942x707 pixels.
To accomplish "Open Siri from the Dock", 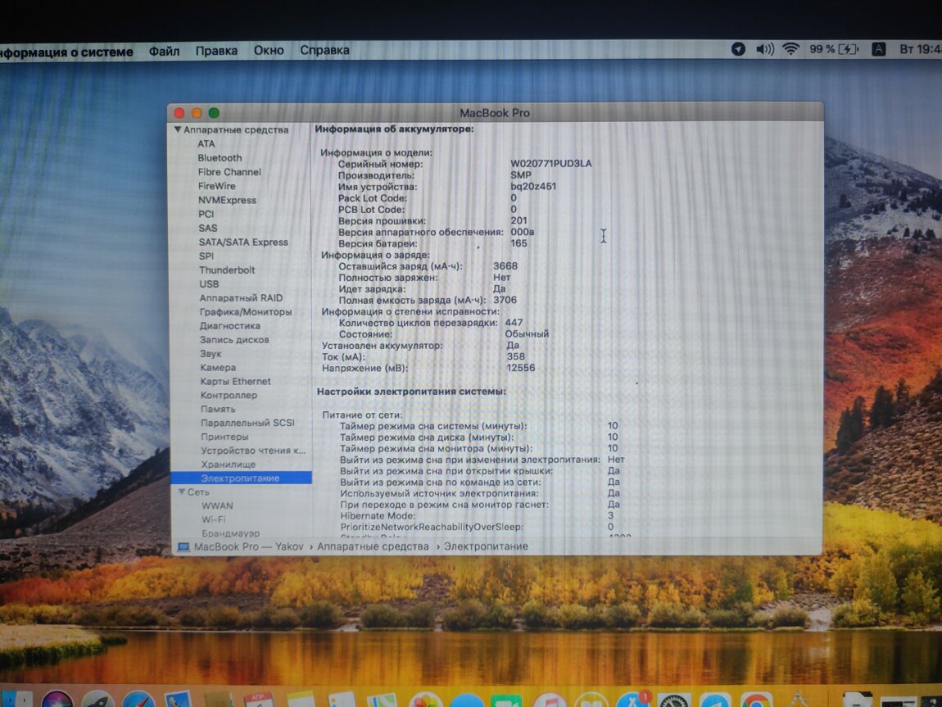I will (57, 699).
